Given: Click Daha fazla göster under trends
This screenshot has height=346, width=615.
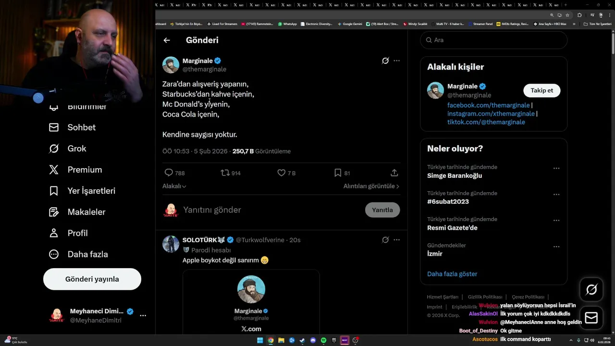Looking at the screenshot, I should click(452, 274).
